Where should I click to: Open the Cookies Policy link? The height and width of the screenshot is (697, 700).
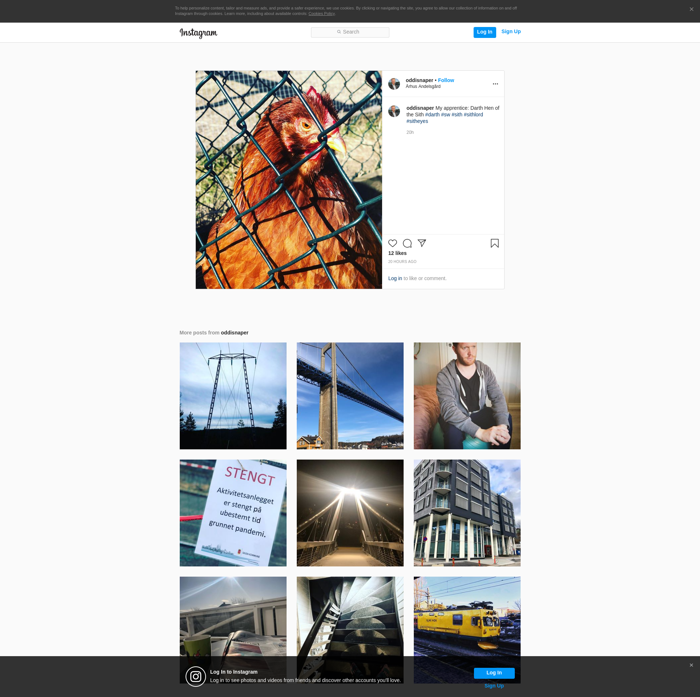[321, 14]
